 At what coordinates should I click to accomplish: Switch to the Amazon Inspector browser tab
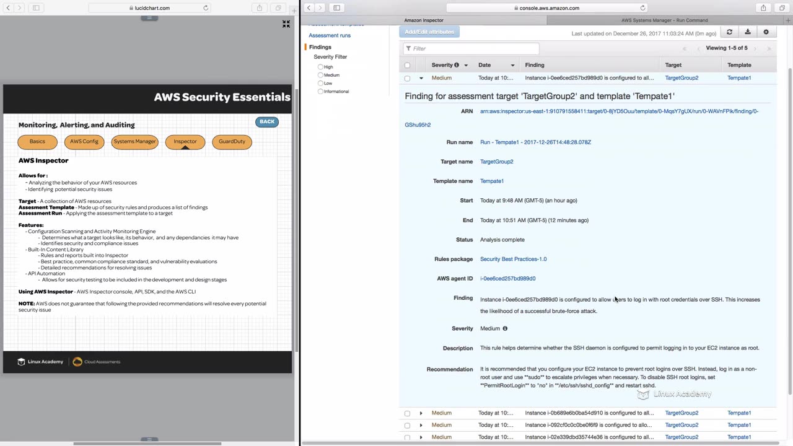click(x=424, y=20)
